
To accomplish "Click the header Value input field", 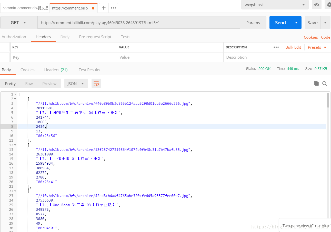I will (x=170, y=57).
